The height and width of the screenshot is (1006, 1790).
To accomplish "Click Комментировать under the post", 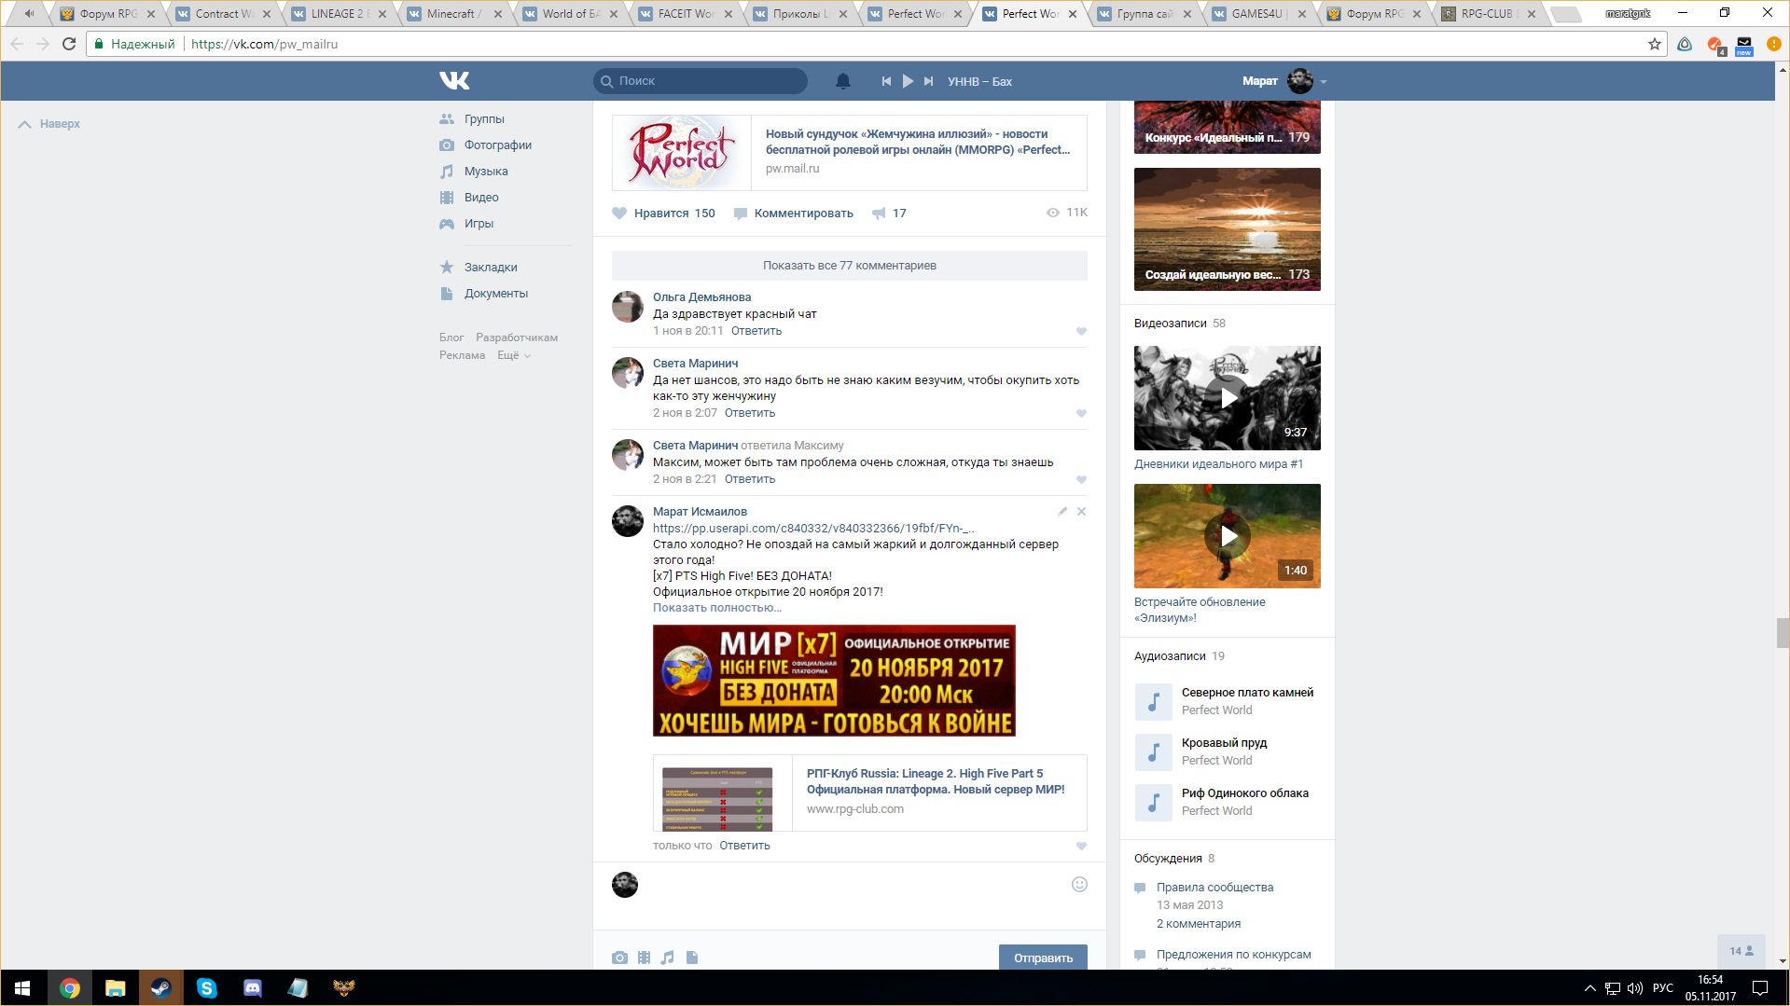I will pyautogui.click(x=794, y=213).
